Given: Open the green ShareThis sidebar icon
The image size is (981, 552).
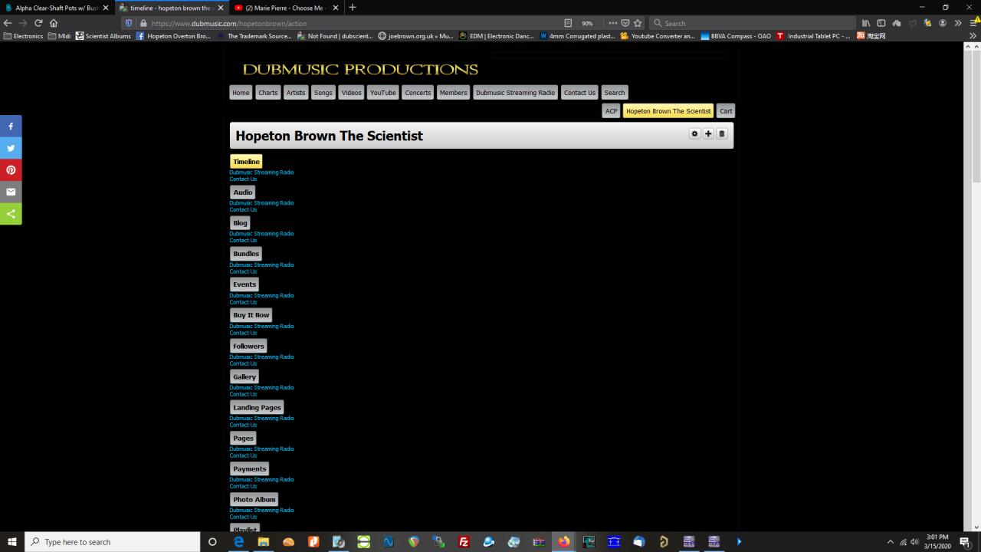Looking at the screenshot, I should [x=11, y=214].
